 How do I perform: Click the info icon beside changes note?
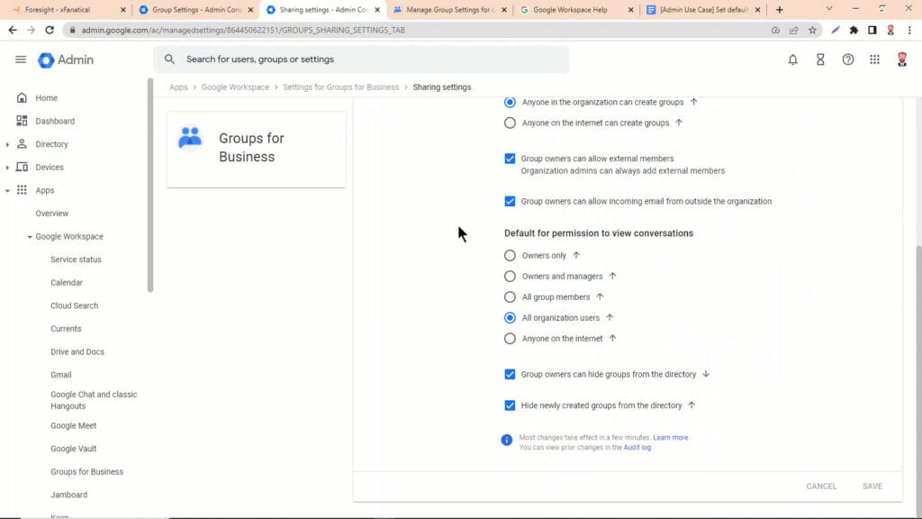(506, 440)
